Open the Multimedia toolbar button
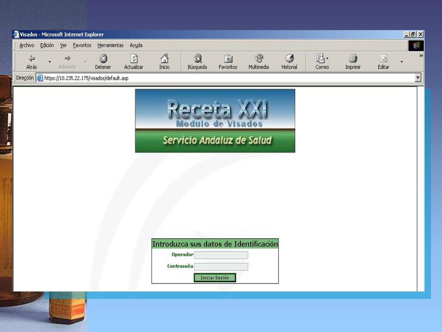The width and height of the screenshot is (442, 332). pos(259,62)
